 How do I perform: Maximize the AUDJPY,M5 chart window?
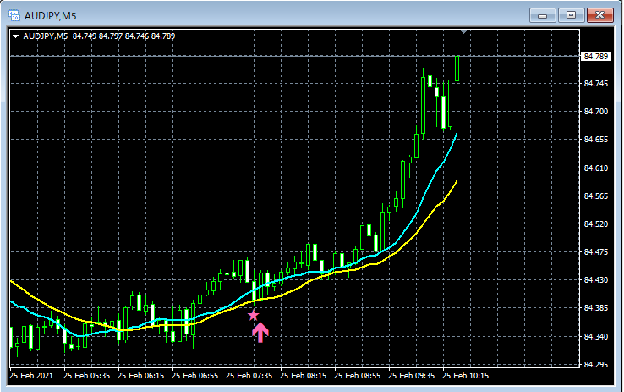[571, 15]
